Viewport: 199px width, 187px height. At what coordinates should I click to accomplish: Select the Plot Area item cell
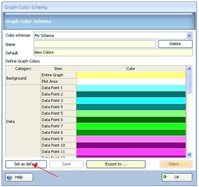pos(59,82)
